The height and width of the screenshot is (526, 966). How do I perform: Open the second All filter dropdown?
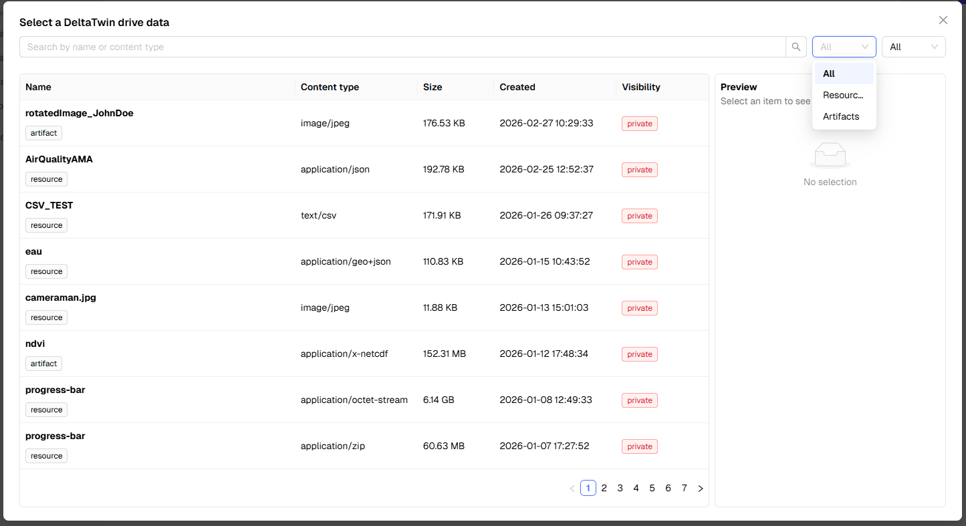[913, 47]
